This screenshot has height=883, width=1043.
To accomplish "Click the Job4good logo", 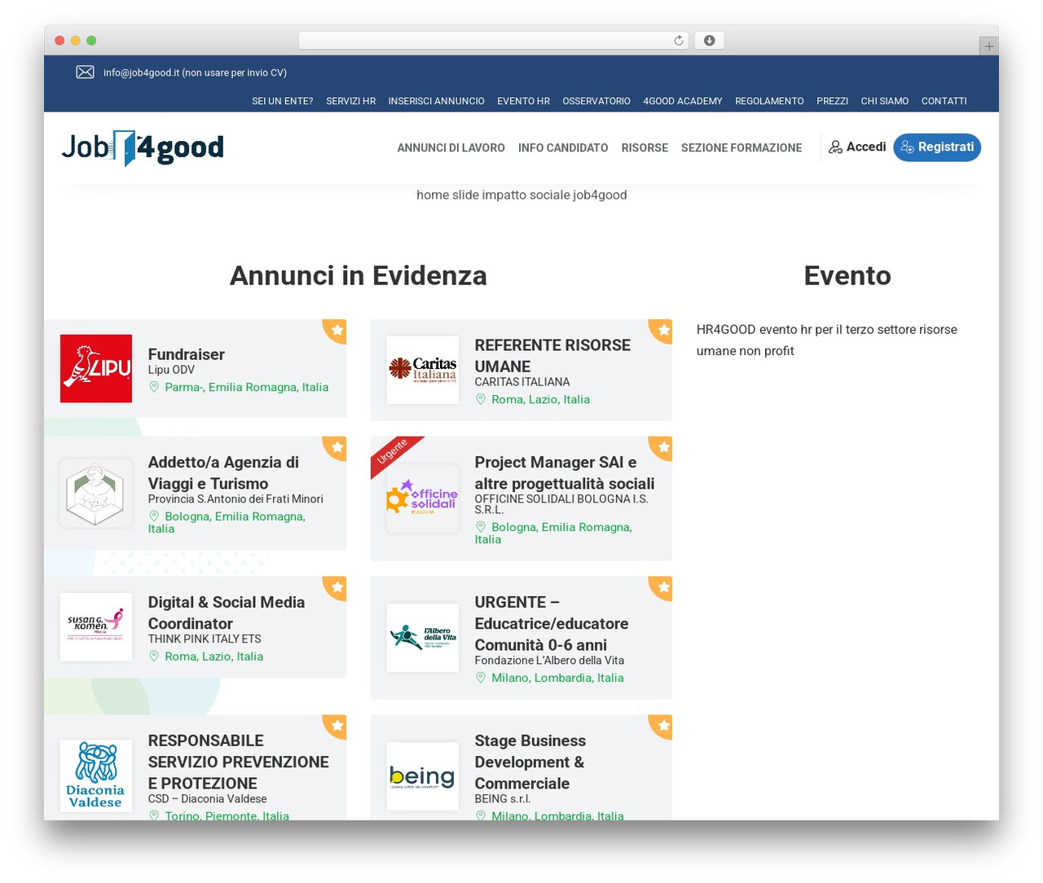I will point(143,147).
